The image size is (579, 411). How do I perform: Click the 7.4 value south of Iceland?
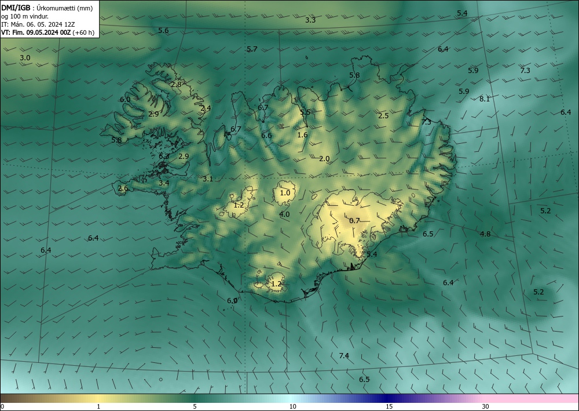click(344, 355)
